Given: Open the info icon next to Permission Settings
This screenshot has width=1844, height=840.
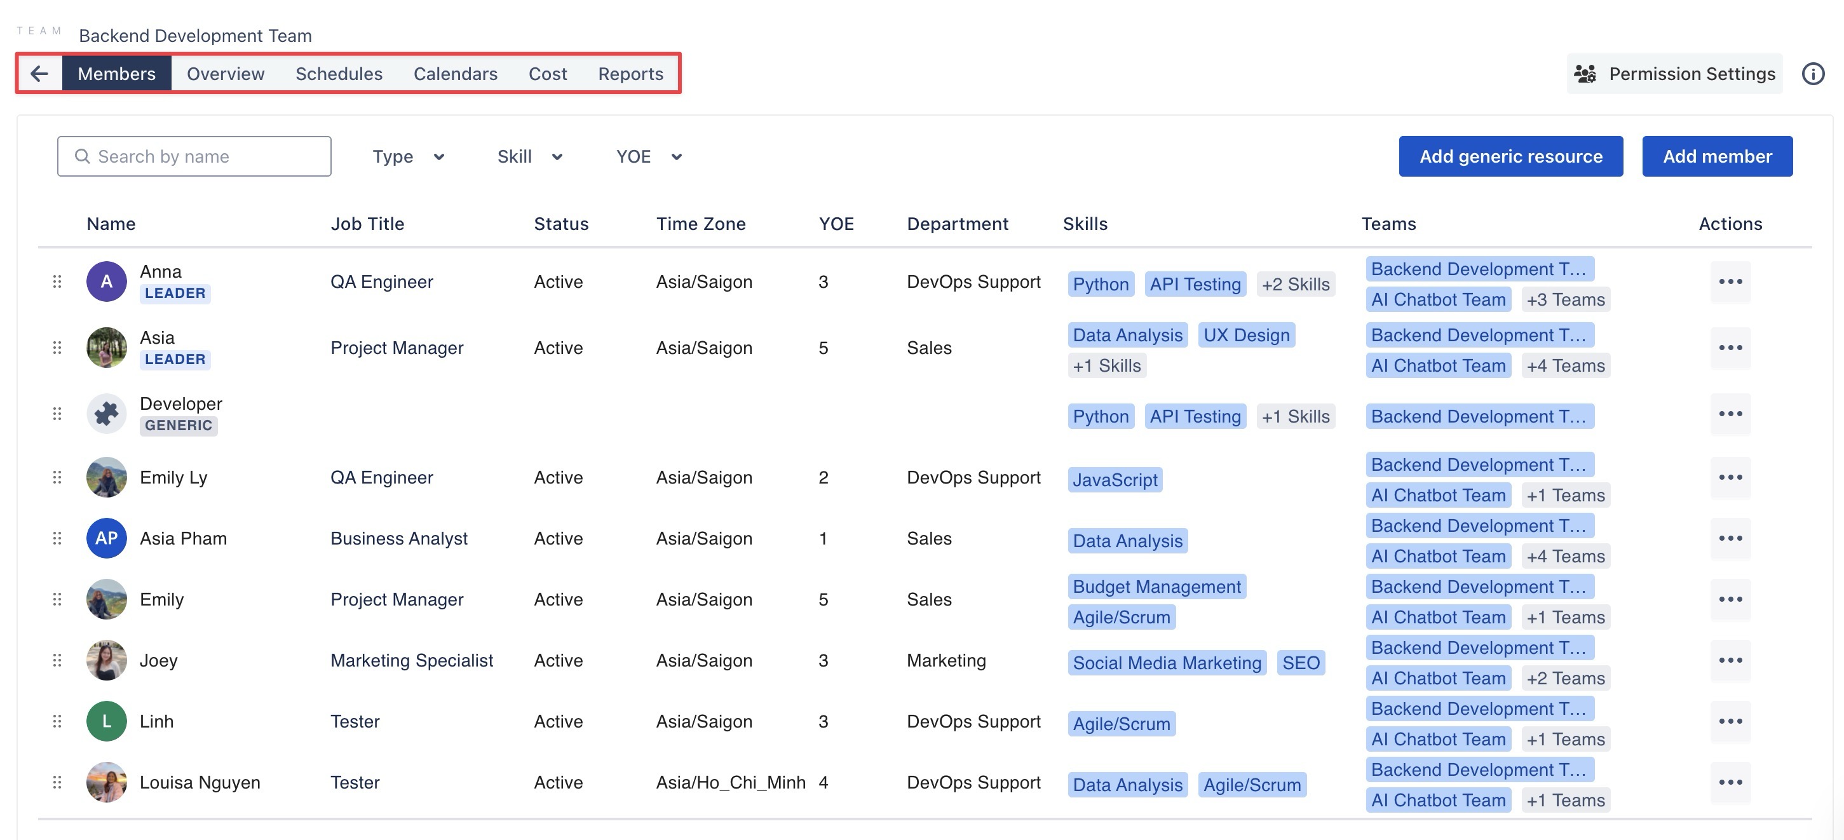Looking at the screenshot, I should point(1812,73).
